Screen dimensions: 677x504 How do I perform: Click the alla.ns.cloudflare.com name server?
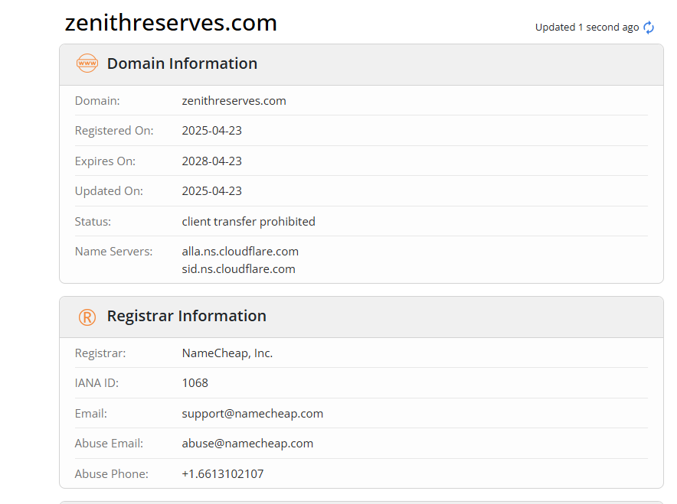point(240,252)
